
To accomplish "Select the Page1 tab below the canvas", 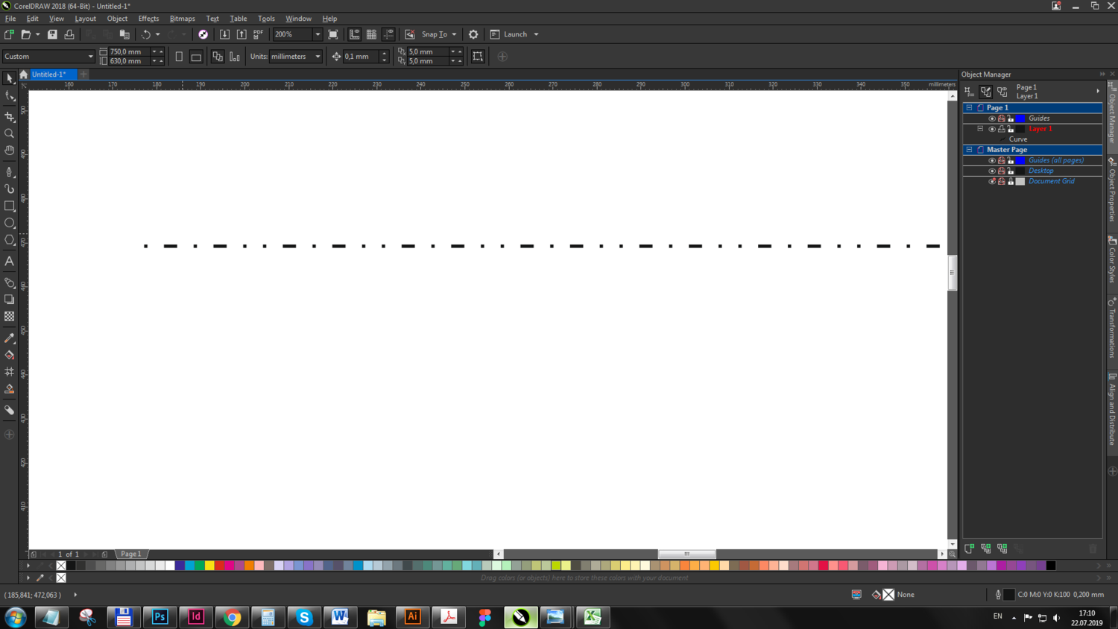I will tap(131, 554).
